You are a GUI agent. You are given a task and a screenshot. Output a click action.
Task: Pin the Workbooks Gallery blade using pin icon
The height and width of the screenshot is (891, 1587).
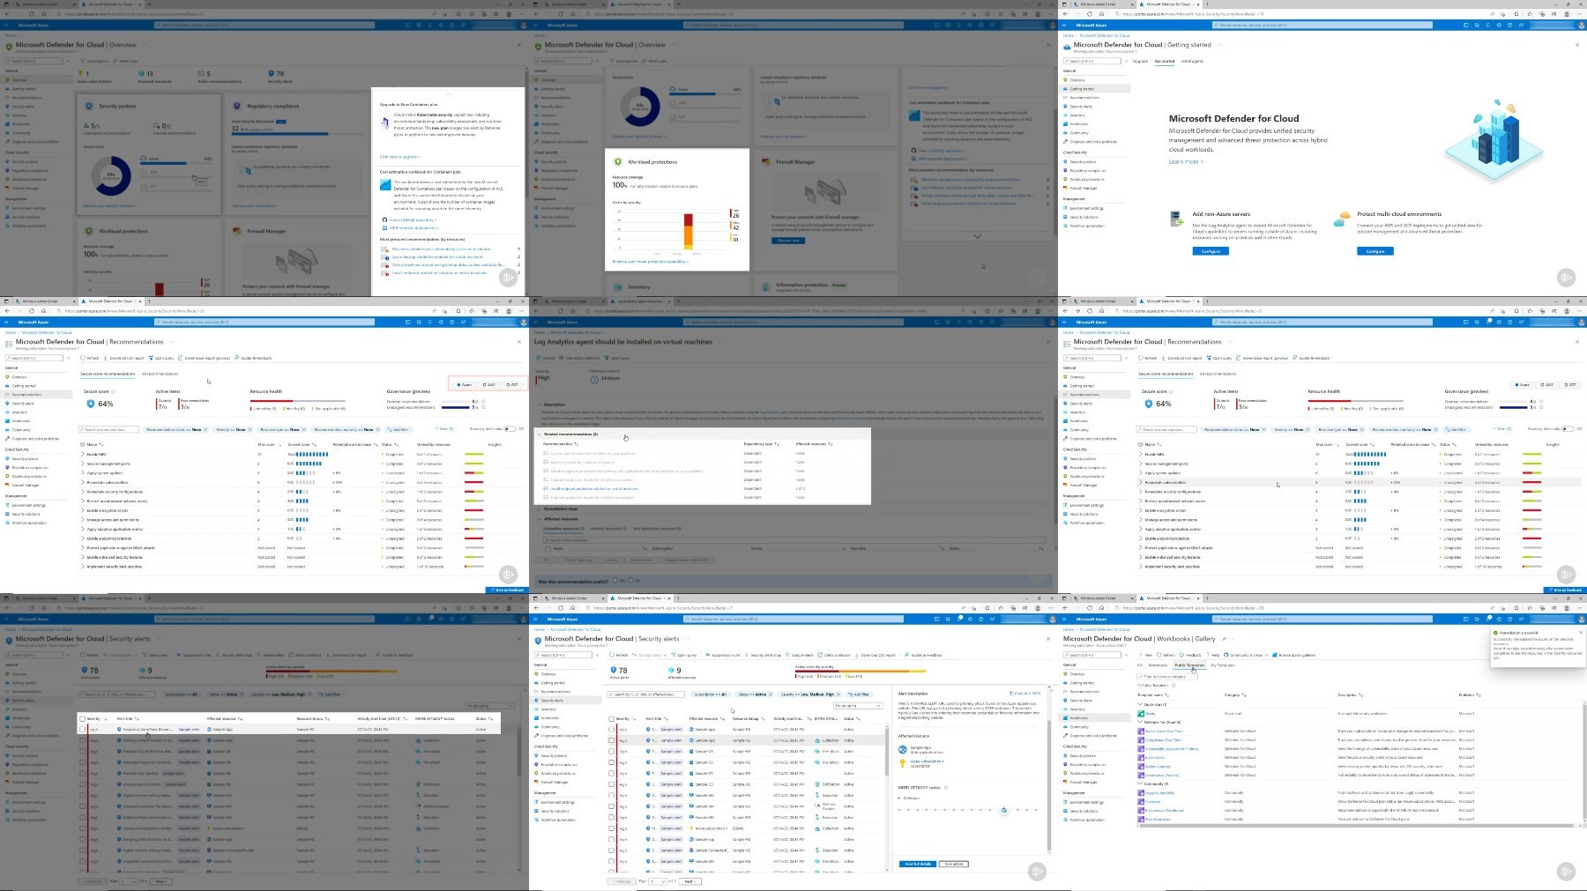(x=1224, y=639)
